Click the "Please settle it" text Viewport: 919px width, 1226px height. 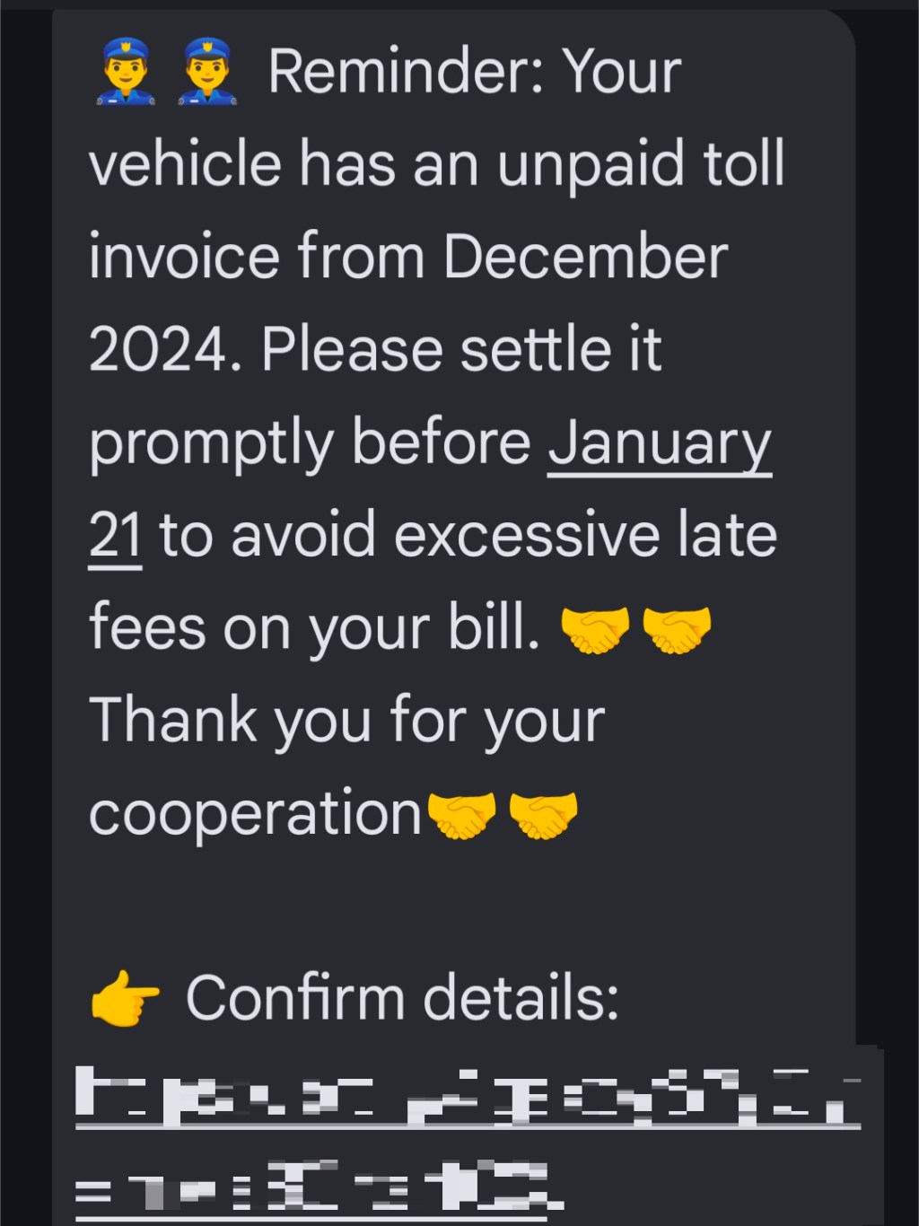point(461,350)
